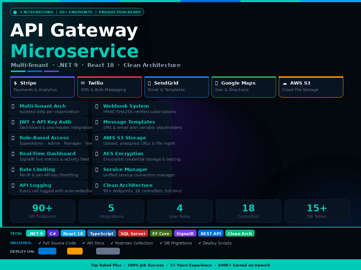The image size is (361, 270).
Task: Open the Stripe Payments & Analytics card
Action: 42,87
